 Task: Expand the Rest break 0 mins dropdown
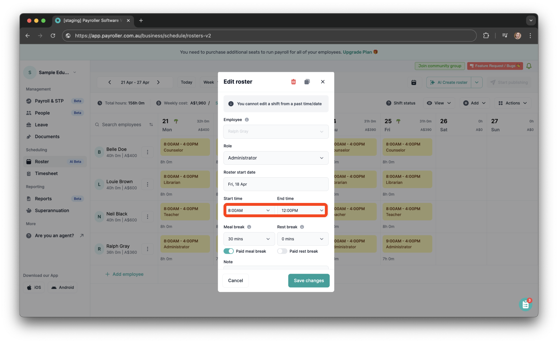[x=302, y=239]
